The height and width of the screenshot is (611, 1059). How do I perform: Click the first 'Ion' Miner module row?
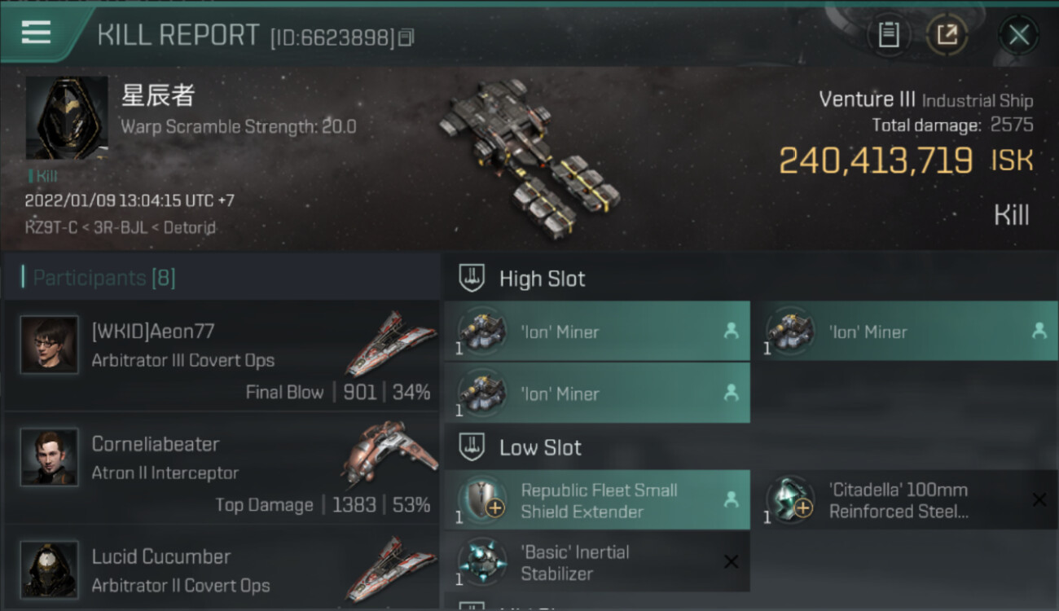click(597, 332)
